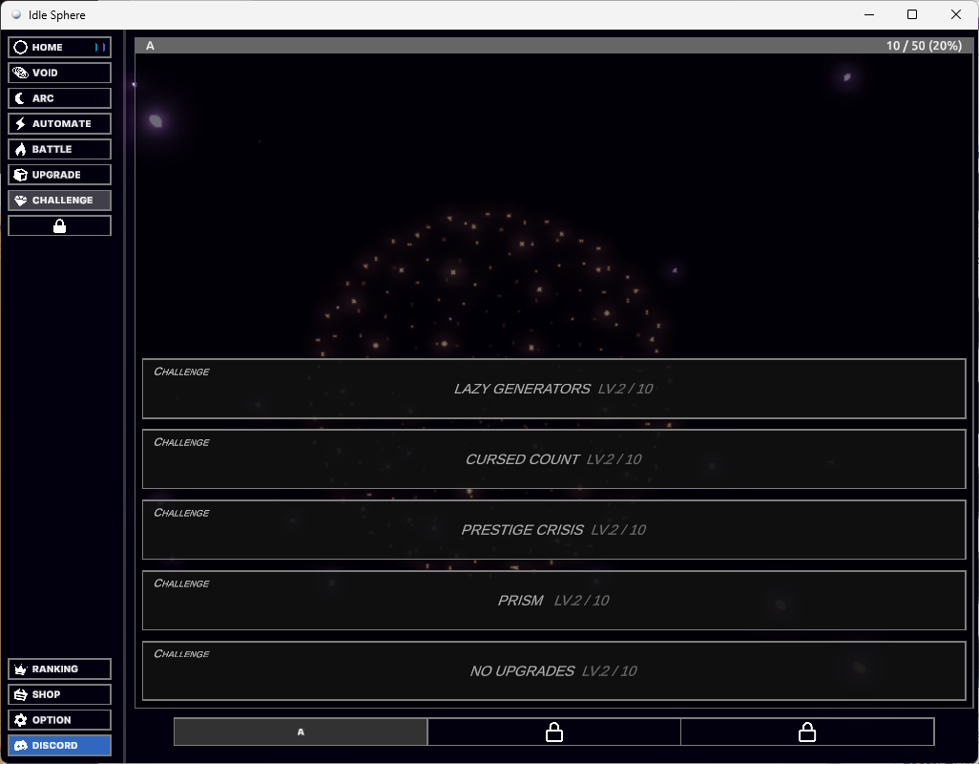Click the Discord logo icon

(x=19, y=745)
